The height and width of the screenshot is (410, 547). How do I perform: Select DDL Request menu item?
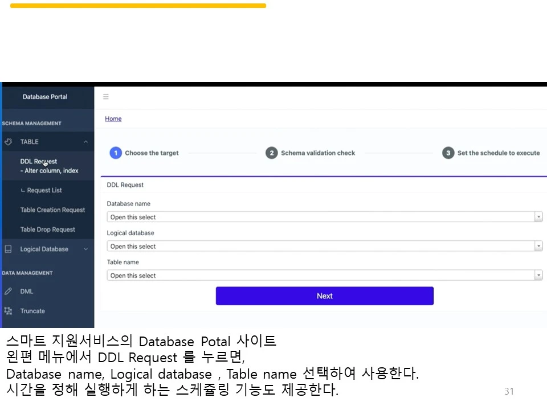(x=49, y=166)
